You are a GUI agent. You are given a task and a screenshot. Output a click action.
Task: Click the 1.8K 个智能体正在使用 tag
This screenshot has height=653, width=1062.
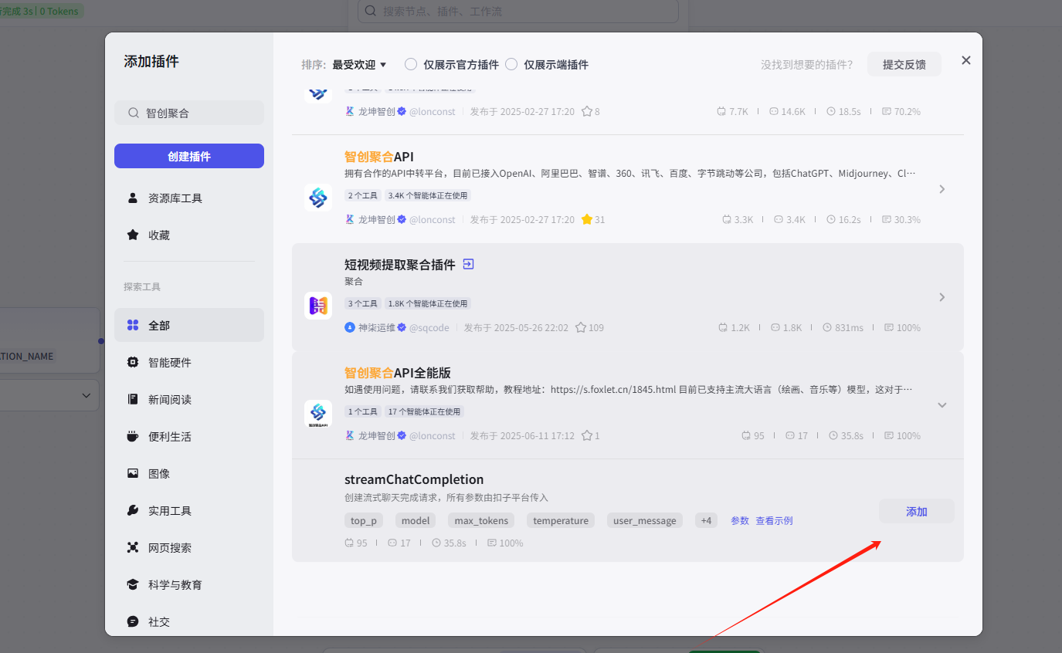pos(428,303)
